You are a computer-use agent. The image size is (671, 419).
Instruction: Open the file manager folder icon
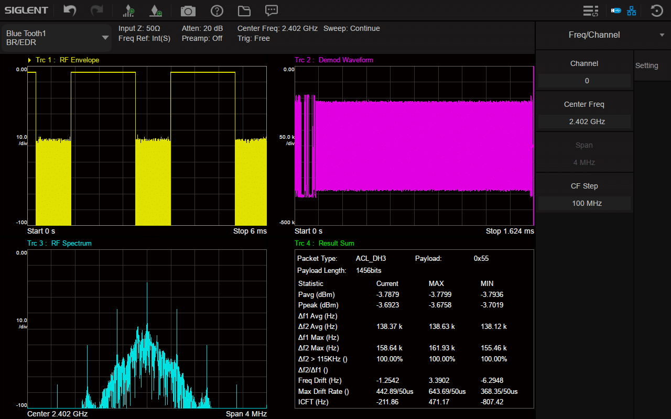244,10
